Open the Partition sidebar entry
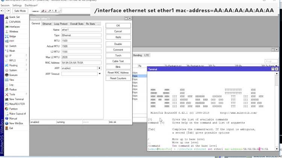The width and height of the screenshot is (282, 158). 13,109
